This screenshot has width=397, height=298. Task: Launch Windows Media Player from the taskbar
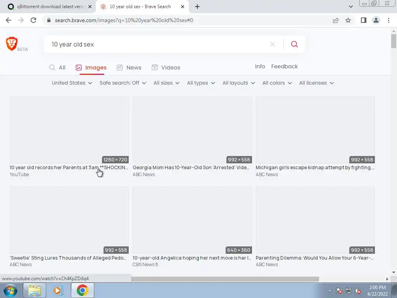point(58,290)
